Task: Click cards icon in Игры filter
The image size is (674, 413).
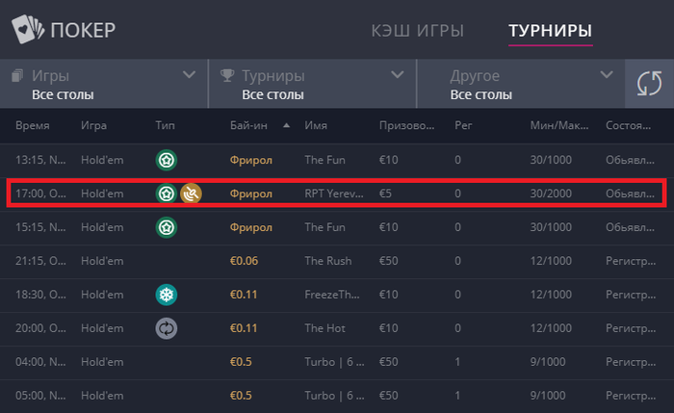Action: (17, 75)
